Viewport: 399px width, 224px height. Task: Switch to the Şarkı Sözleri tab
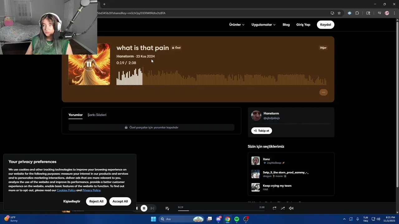(x=97, y=115)
